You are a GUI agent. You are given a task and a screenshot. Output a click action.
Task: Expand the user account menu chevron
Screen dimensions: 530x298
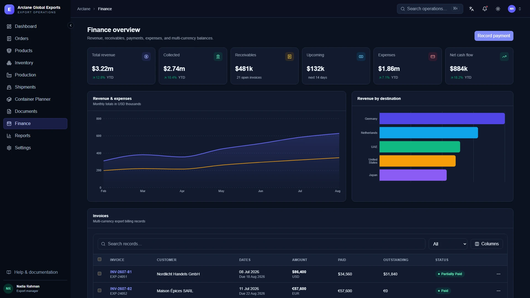point(520,9)
